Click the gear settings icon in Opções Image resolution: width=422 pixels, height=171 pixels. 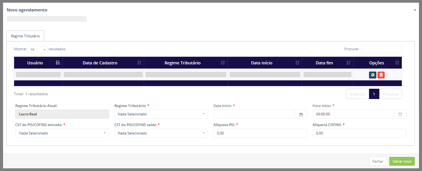[372, 75]
